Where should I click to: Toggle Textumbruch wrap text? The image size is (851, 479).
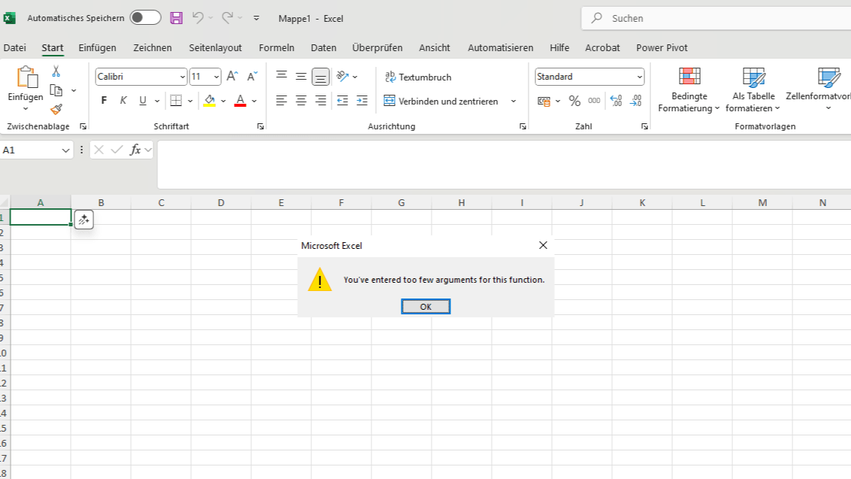(418, 77)
